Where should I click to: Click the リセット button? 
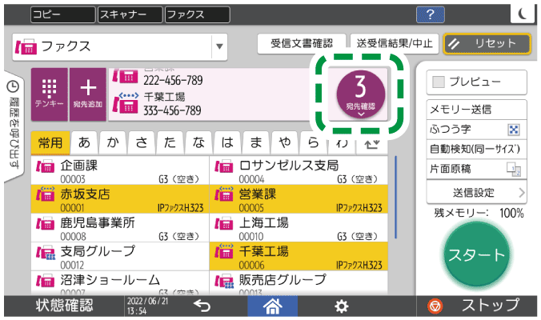tap(487, 44)
